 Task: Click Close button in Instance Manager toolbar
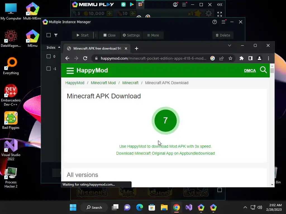109,35
